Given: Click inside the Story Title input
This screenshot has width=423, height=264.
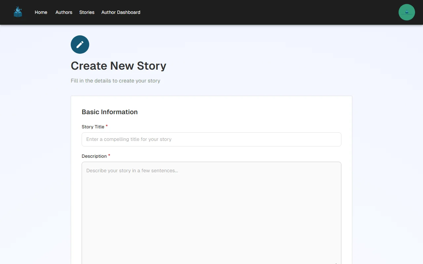Looking at the screenshot, I should [211, 139].
